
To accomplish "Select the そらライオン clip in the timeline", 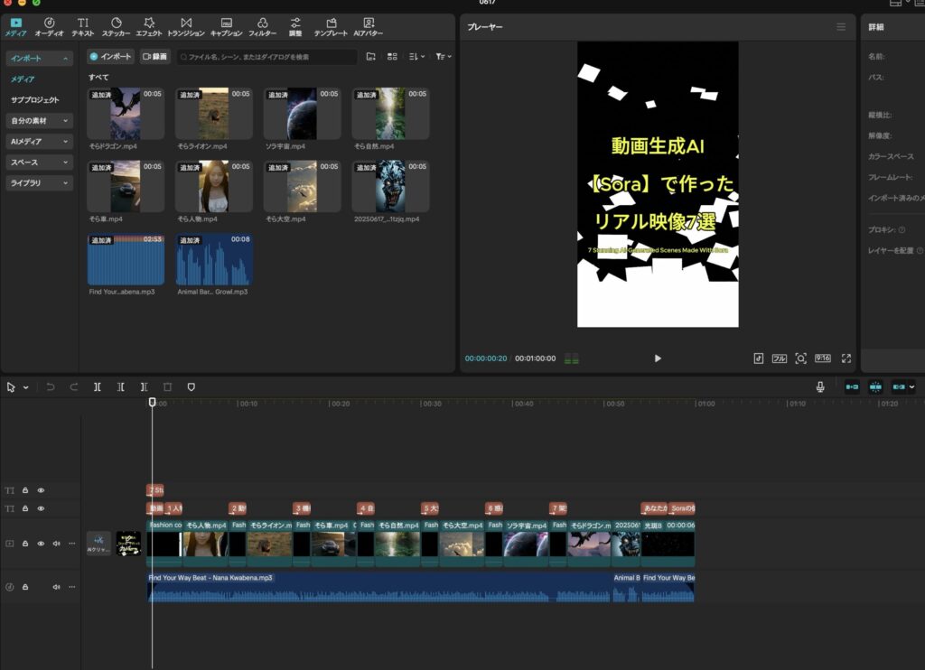I will (270, 543).
